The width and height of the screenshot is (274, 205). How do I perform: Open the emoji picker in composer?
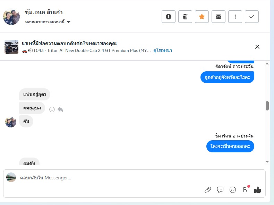(233, 189)
